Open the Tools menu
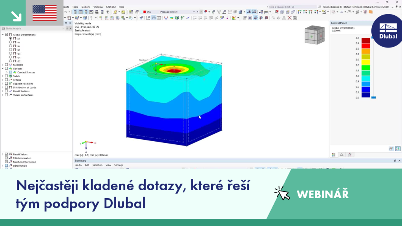Image resolution: width=402 pixels, height=226 pixels. pos(75,7)
